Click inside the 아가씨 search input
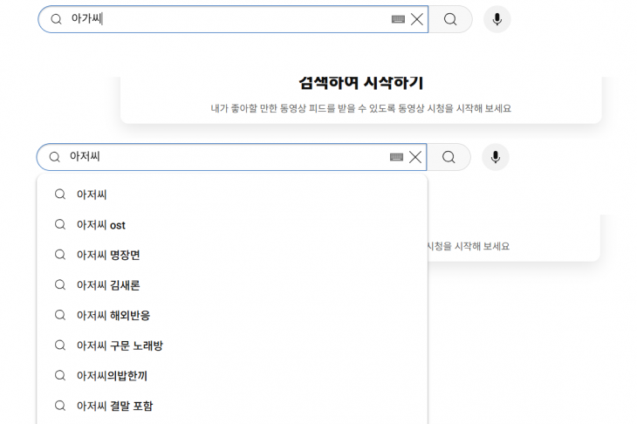This screenshot has height=424, width=637. point(227,19)
